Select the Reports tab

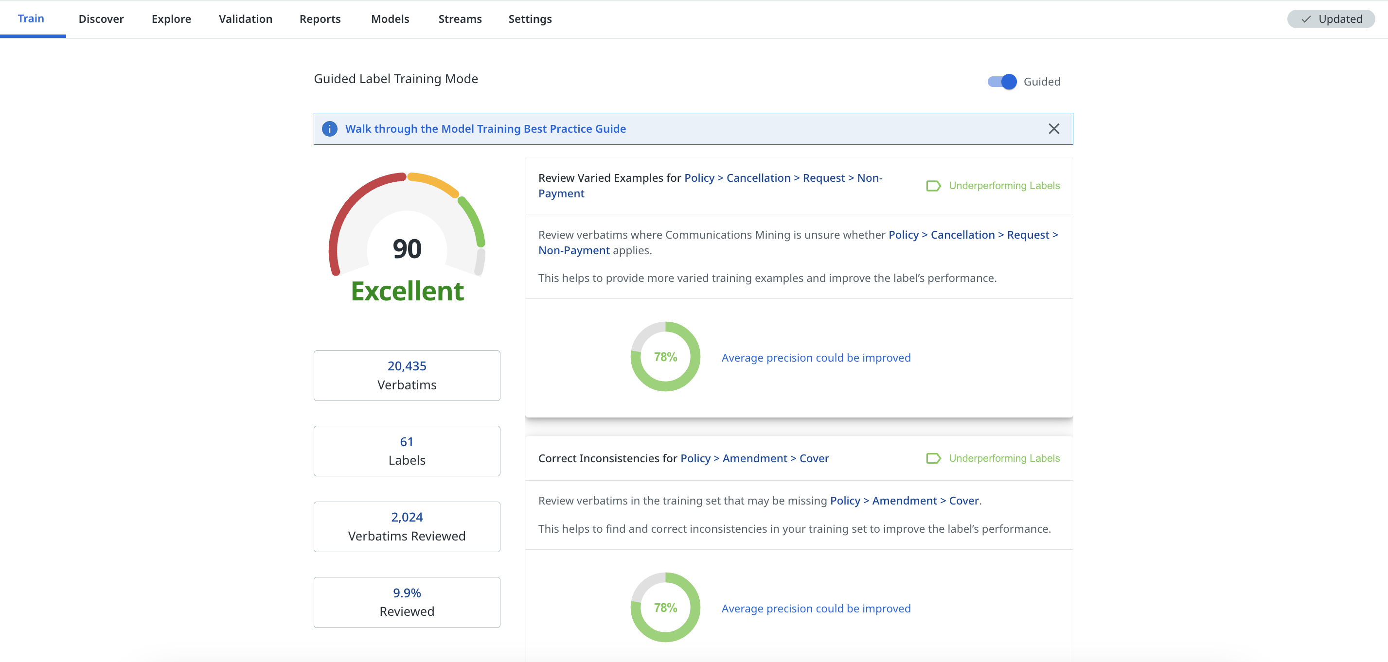click(x=320, y=19)
